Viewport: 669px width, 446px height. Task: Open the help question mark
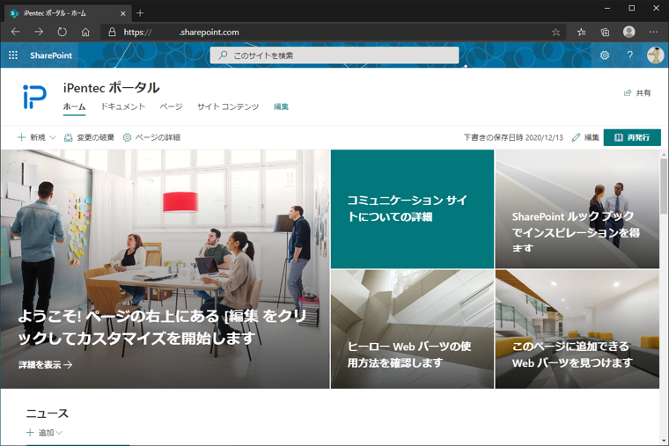[x=629, y=55]
